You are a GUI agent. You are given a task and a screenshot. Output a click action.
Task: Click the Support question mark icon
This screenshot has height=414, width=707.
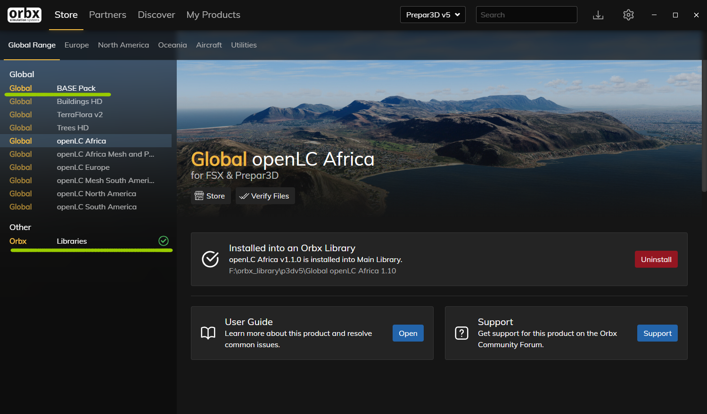[461, 333]
